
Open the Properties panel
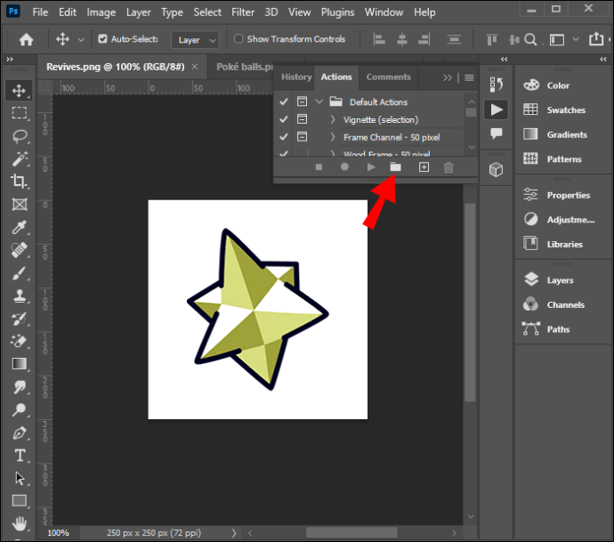pyautogui.click(x=569, y=195)
